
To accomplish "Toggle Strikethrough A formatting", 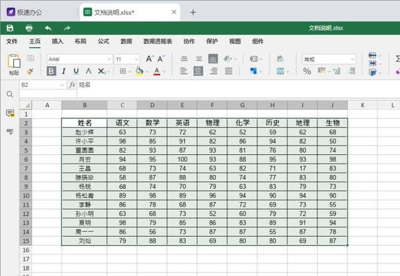I will (89, 71).
